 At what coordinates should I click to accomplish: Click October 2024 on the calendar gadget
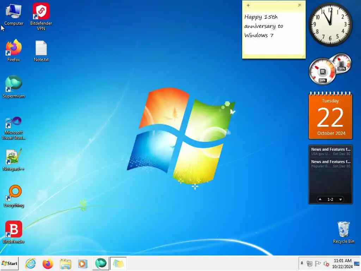(x=331, y=133)
